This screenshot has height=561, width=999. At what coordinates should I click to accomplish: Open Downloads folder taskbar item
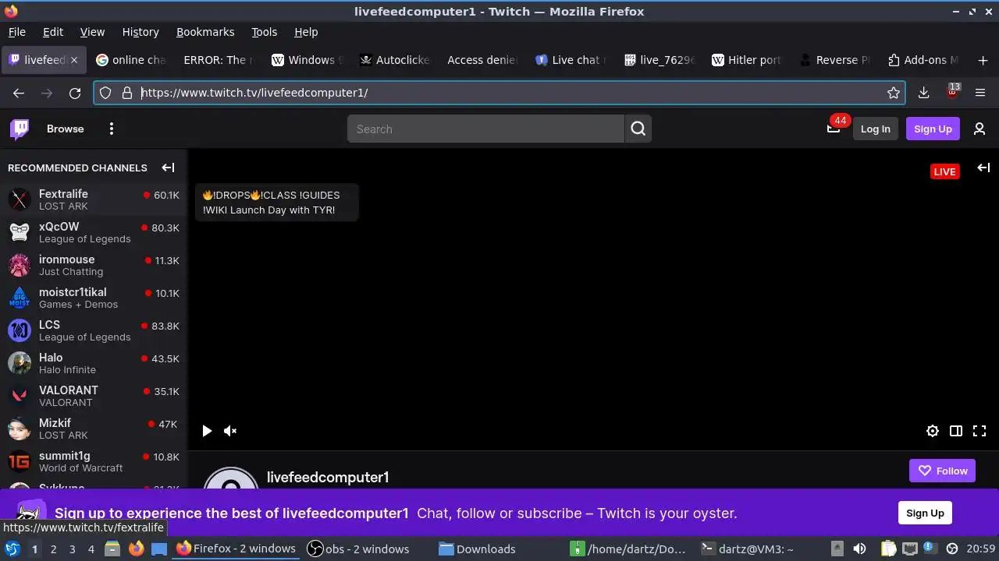point(477,549)
